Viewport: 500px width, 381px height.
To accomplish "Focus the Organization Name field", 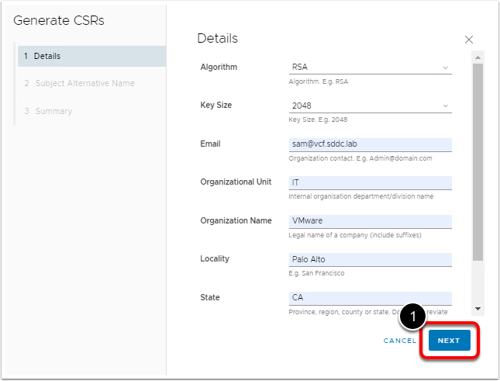I will tap(369, 221).
